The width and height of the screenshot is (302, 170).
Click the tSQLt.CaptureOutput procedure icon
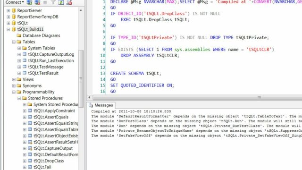30,148
